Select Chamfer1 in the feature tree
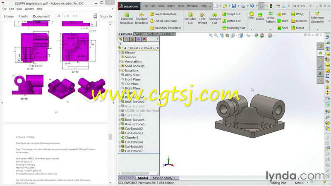 pyautogui.click(x=130, y=138)
